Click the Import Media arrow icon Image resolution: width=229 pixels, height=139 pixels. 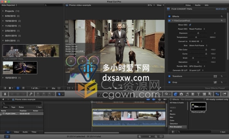click(x=5, y=94)
